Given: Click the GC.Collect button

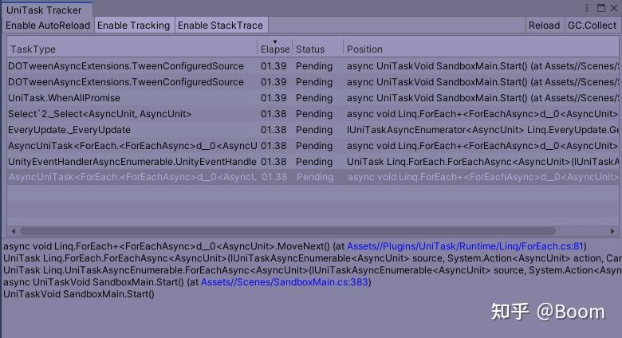Looking at the screenshot, I should tap(591, 25).
